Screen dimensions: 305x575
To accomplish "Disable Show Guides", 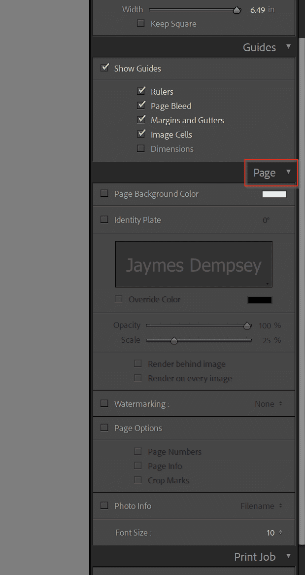I will click(x=104, y=67).
